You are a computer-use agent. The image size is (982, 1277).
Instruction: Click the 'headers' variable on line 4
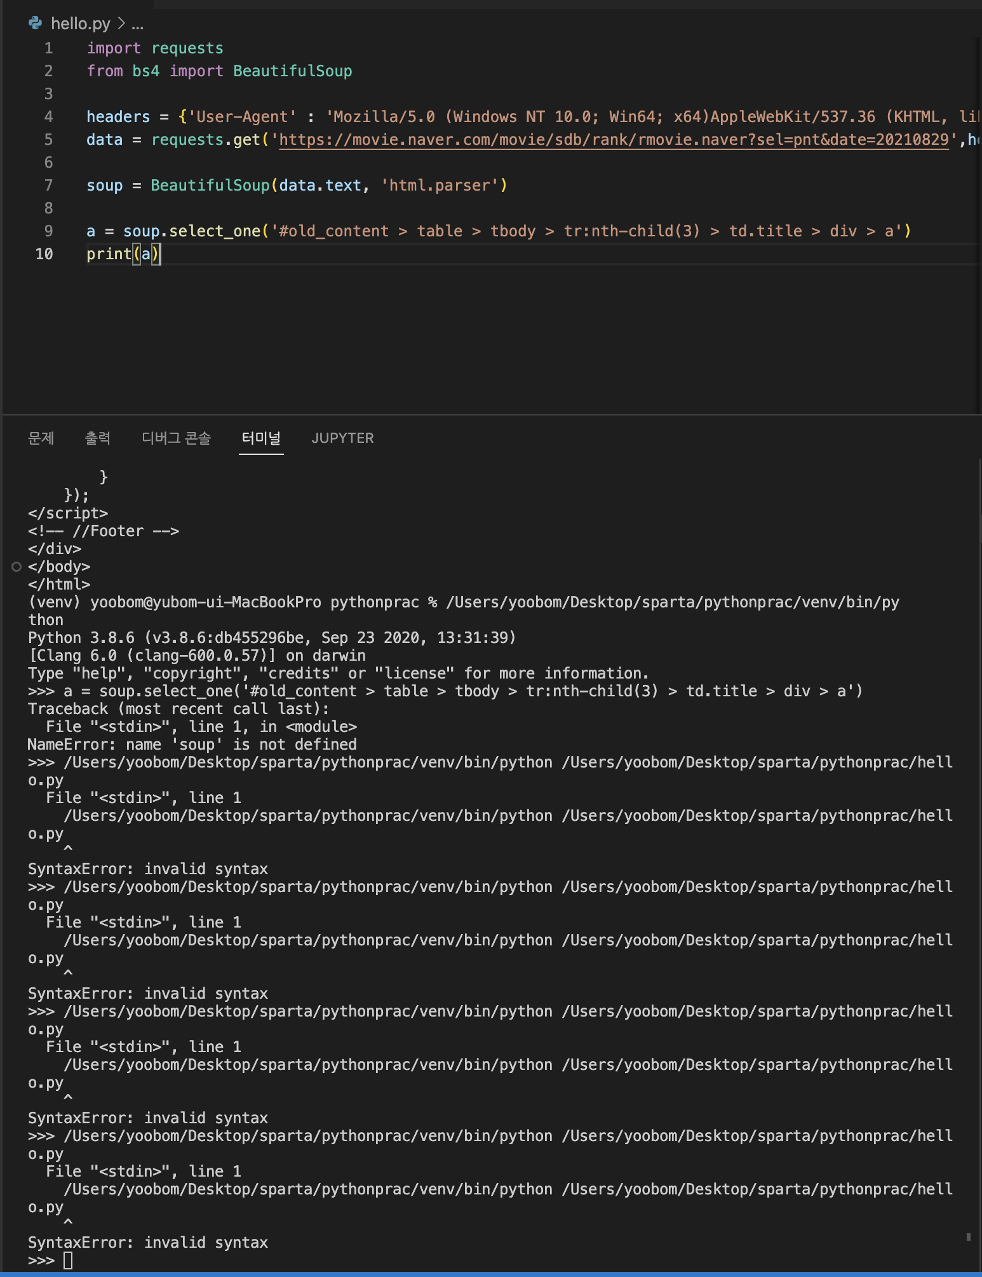118,117
